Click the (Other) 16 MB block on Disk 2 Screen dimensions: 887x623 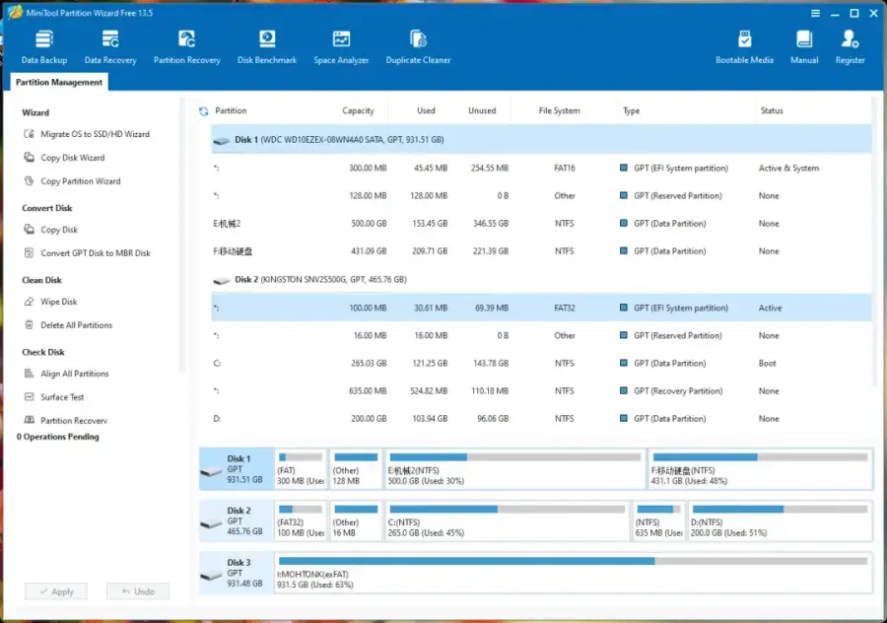356,521
